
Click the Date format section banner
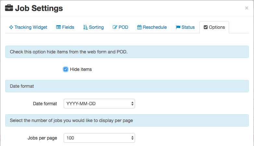click(127, 86)
